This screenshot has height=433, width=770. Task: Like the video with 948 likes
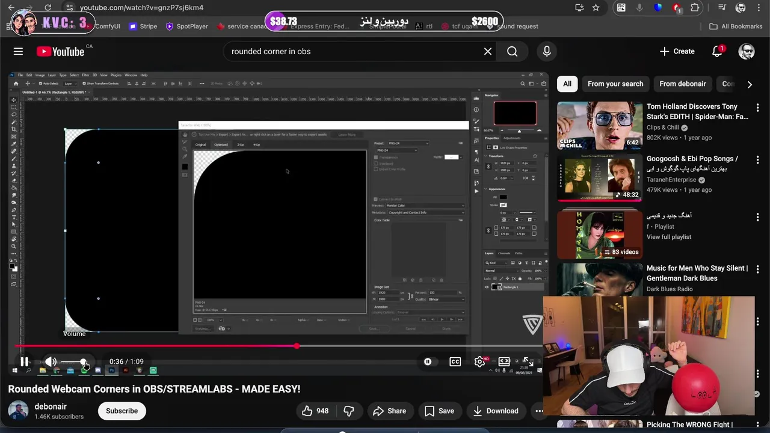[x=315, y=411]
